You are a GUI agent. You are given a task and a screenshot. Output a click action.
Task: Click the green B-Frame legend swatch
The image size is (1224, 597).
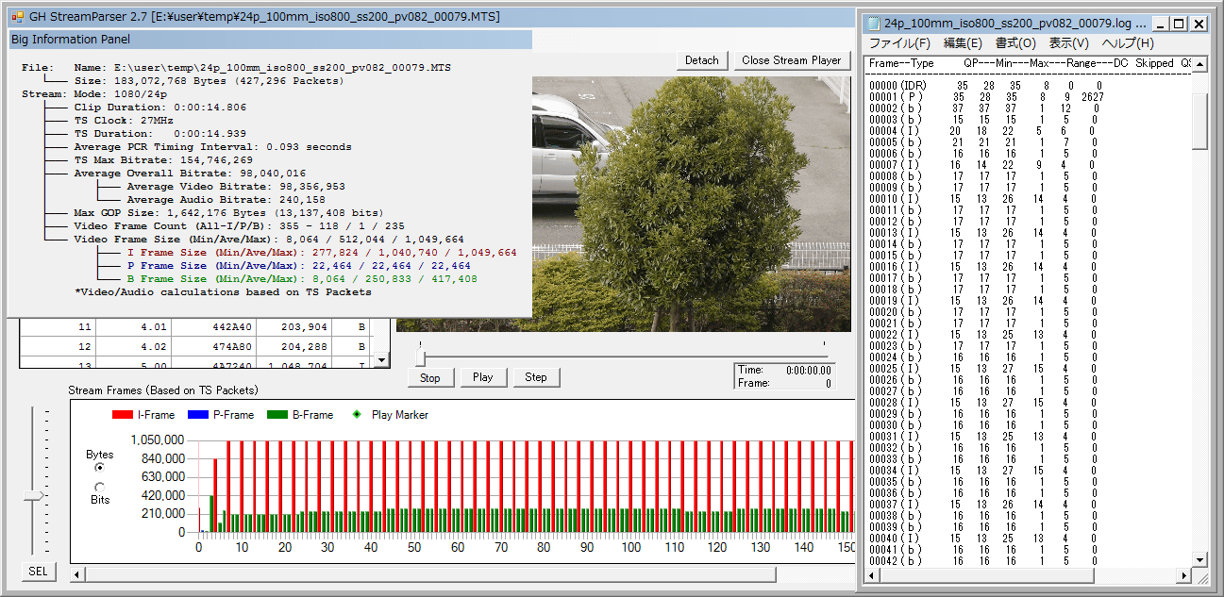pyautogui.click(x=277, y=415)
